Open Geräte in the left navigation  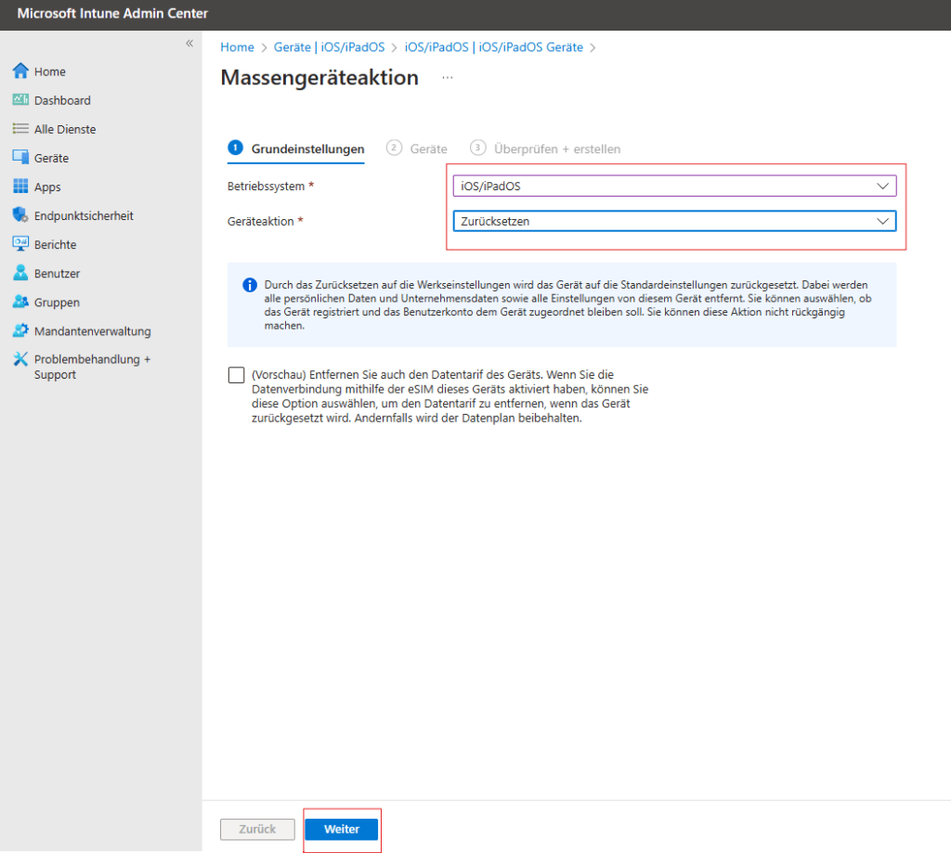[x=52, y=158]
